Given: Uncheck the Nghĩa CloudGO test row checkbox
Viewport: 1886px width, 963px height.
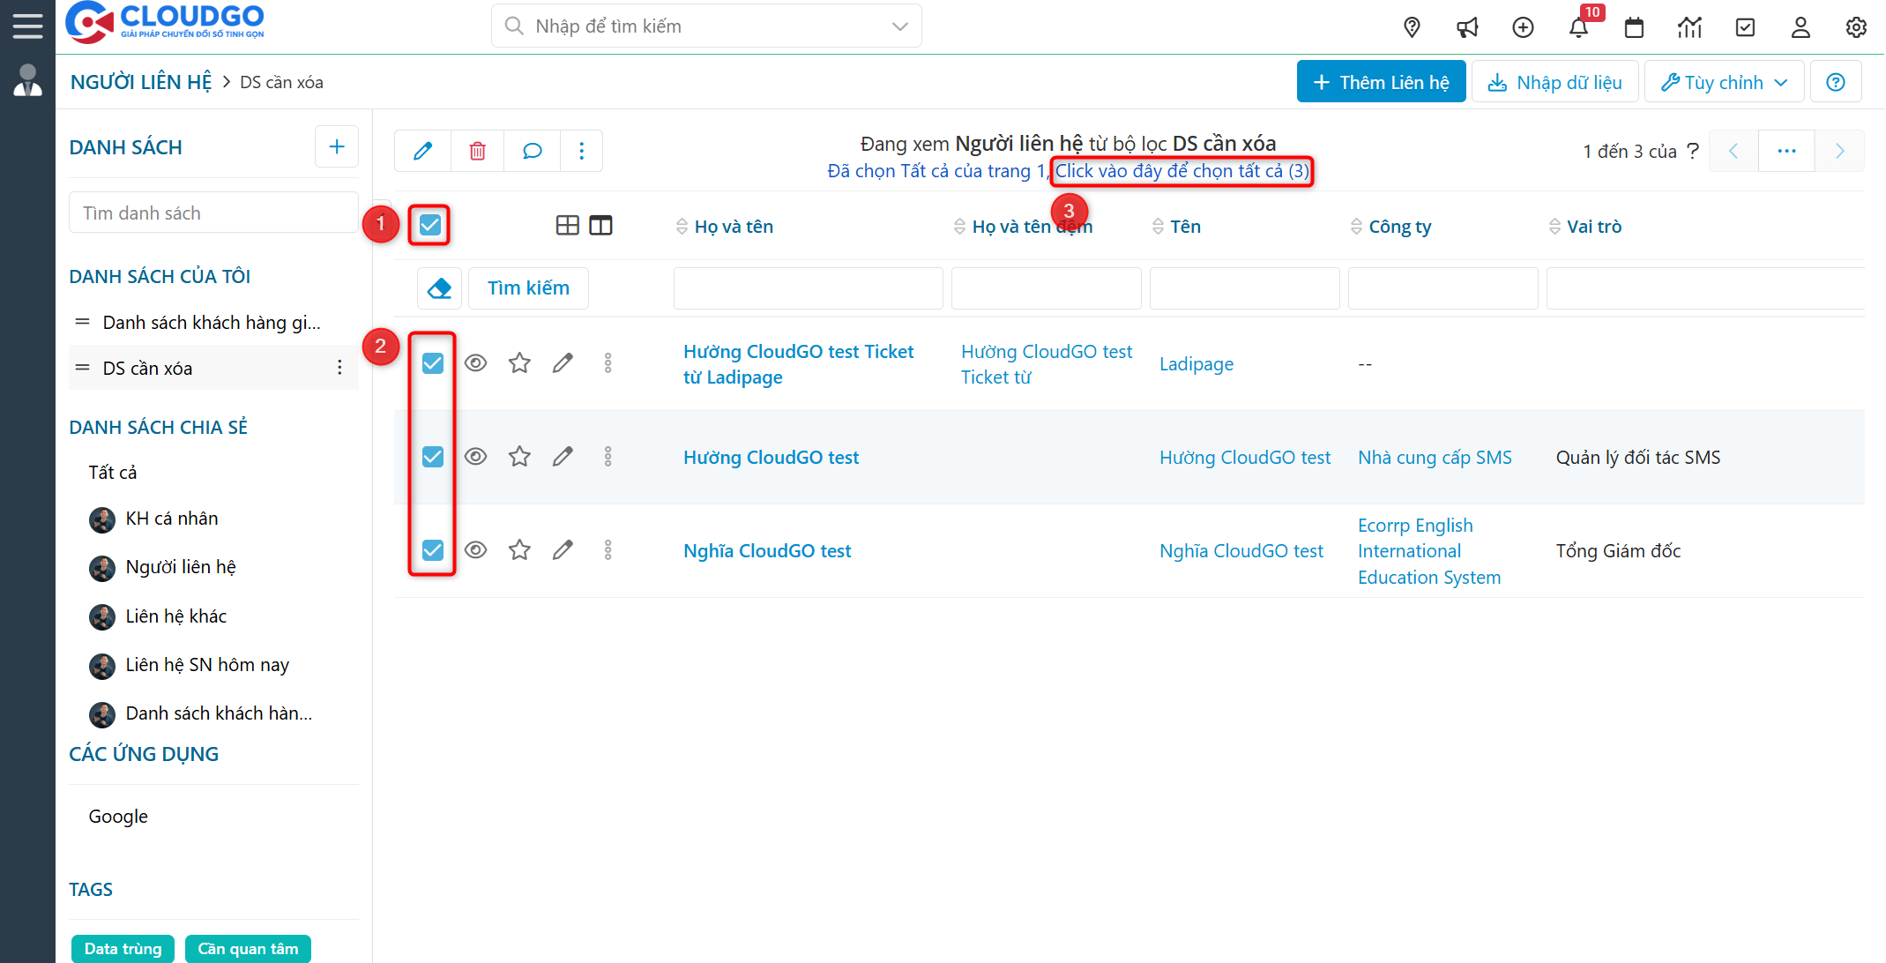Looking at the screenshot, I should pyautogui.click(x=432, y=549).
